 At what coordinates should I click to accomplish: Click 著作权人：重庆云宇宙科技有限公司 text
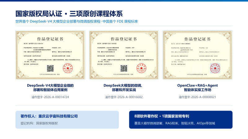pyautogui.click(x=49, y=116)
